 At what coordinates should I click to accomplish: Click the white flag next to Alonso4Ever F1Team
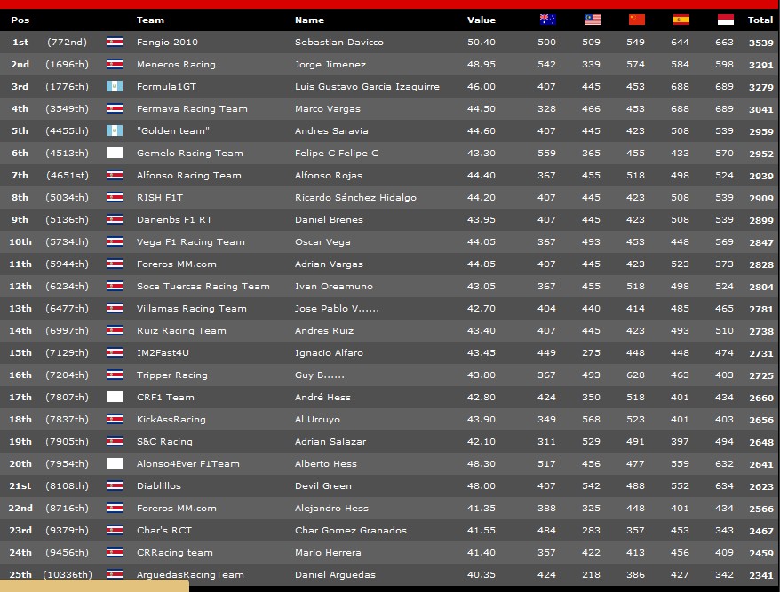(114, 463)
